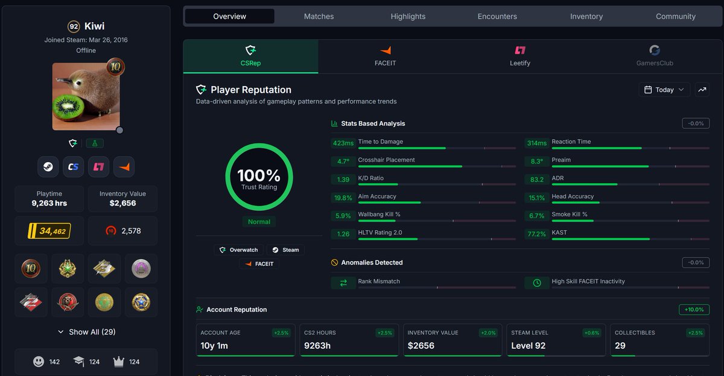Click the Collectibles 29 card
This screenshot has width=724, height=376.
coord(659,340)
